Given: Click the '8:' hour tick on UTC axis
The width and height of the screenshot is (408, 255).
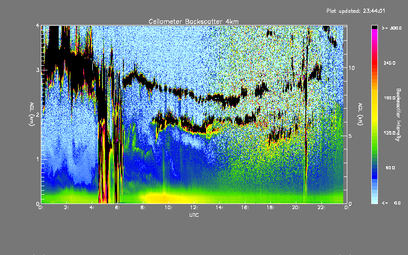Looking at the screenshot, I should [143, 208].
